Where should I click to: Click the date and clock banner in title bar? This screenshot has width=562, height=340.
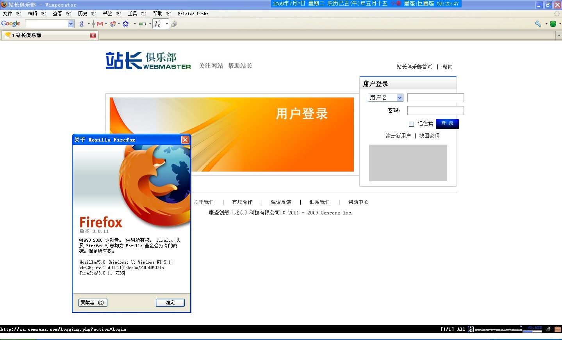point(366,4)
